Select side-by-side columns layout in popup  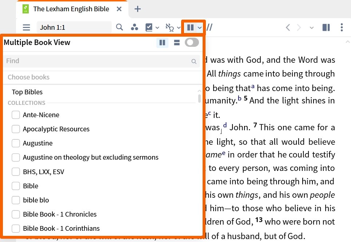tap(162, 42)
